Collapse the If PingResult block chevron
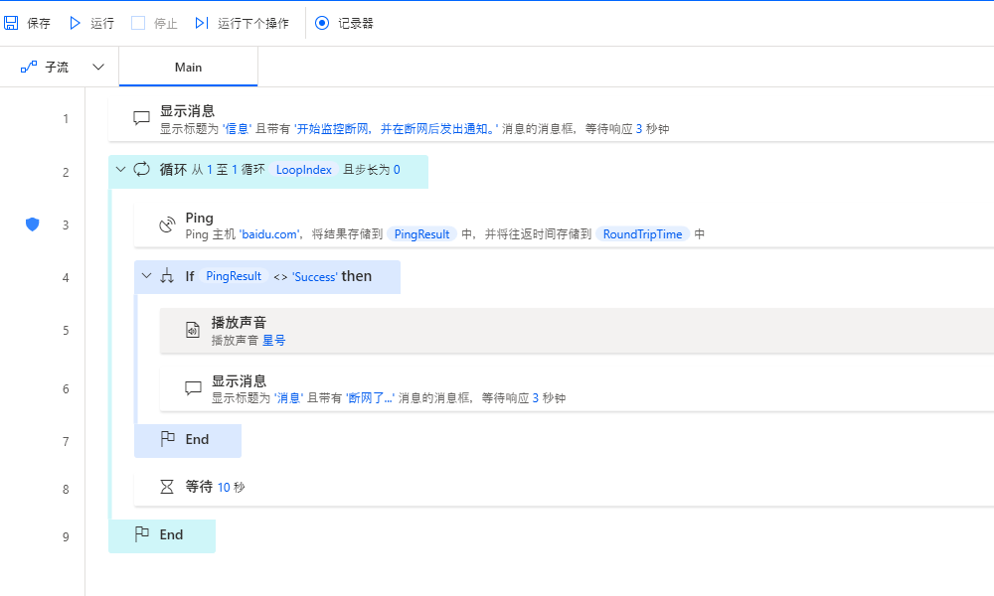 click(147, 276)
